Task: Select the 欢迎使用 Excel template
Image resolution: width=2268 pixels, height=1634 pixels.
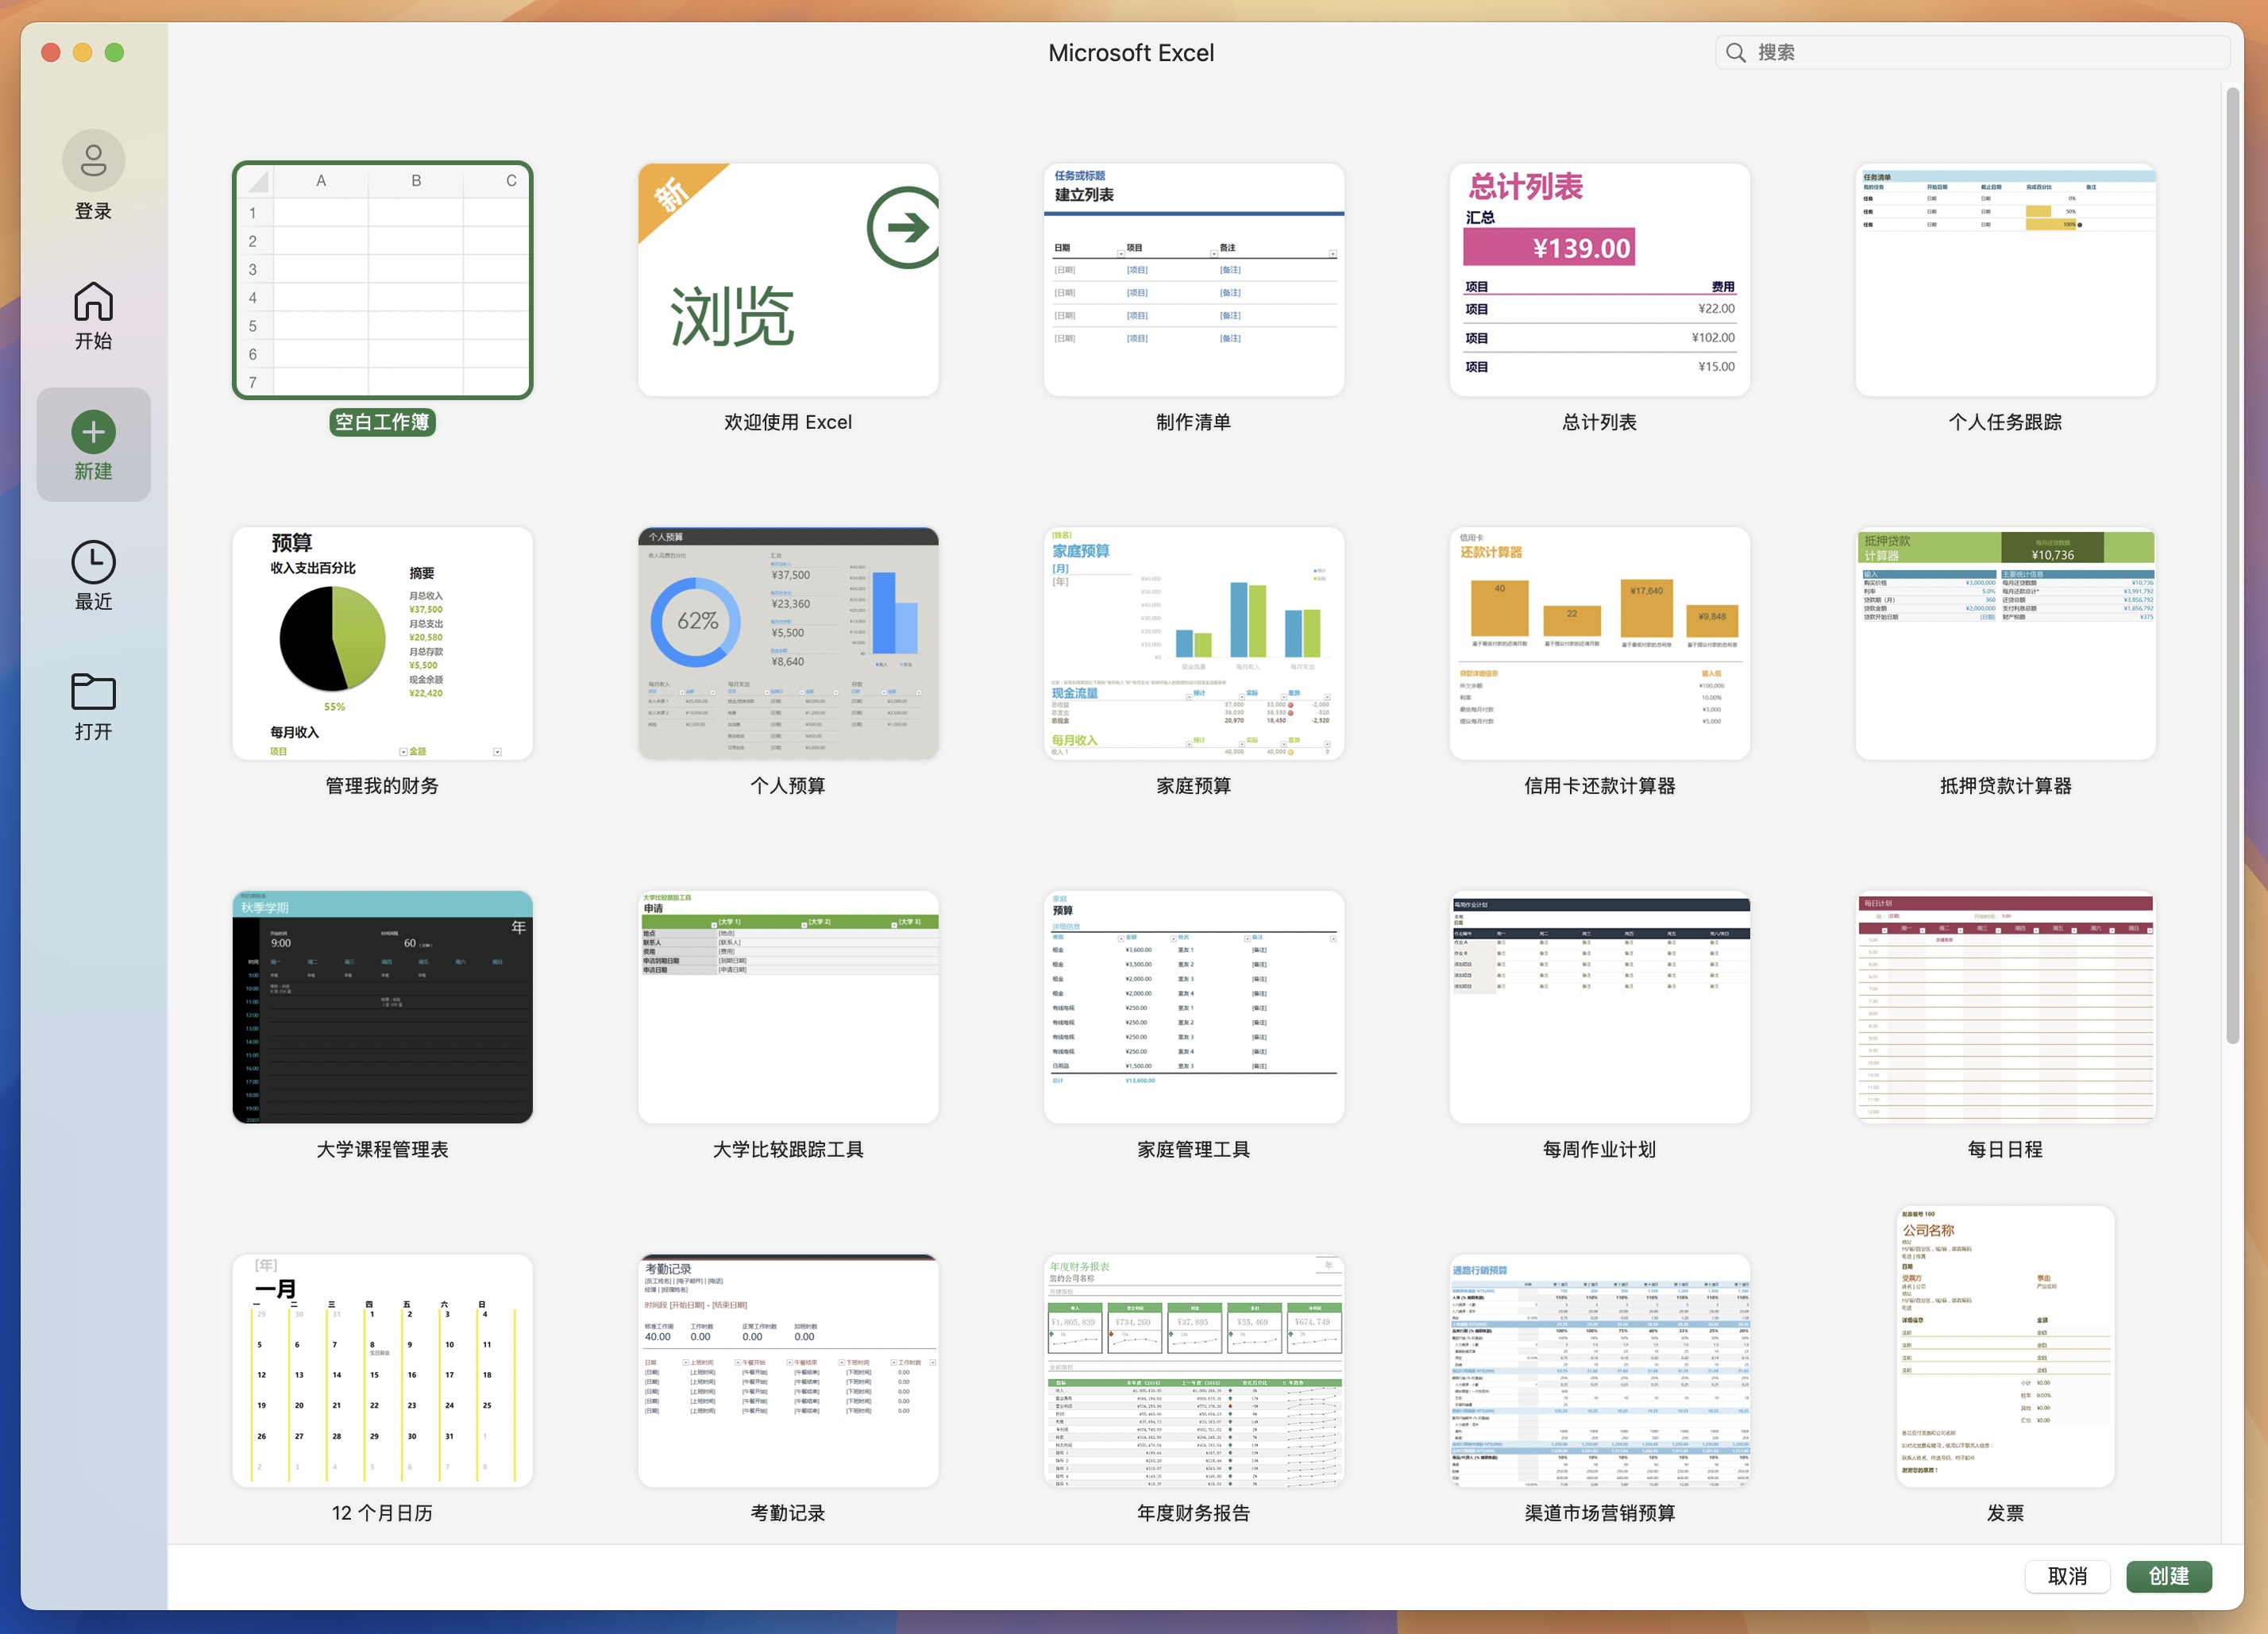Action: pos(788,280)
